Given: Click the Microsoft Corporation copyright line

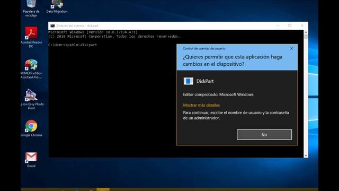Looking at the screenshot, I should point(114,37).
